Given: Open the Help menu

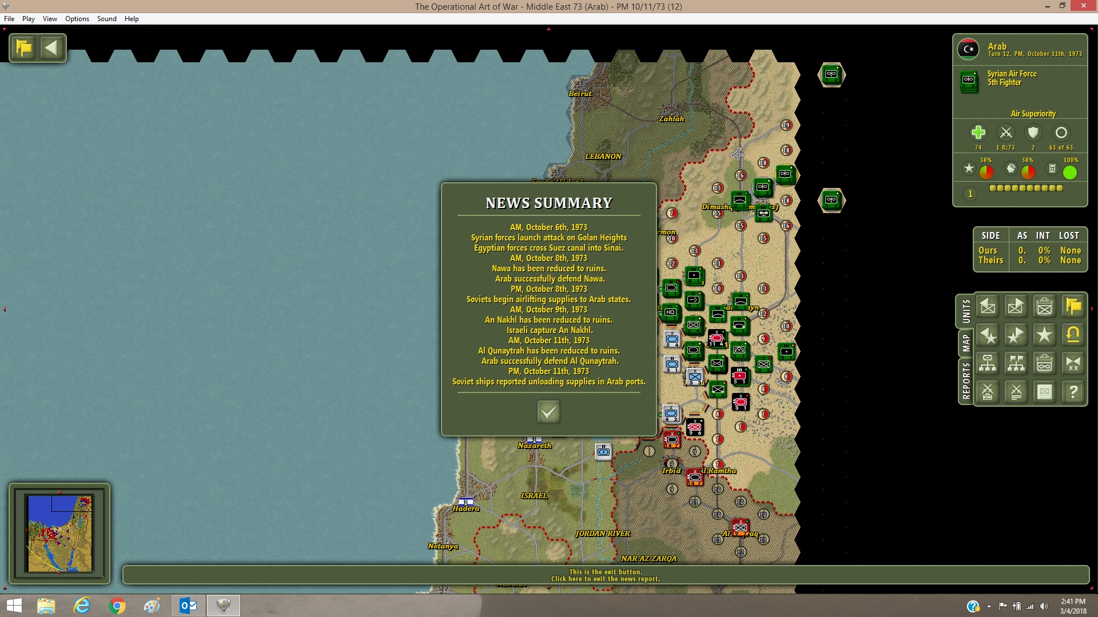Looking at the screenshot, I should [x=132, y=19].
